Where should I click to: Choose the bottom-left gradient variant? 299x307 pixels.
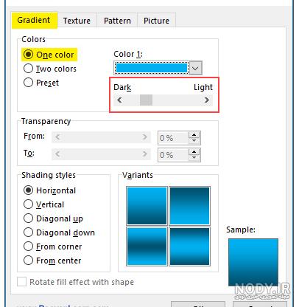pyautogui.click(x=147, y=246)
